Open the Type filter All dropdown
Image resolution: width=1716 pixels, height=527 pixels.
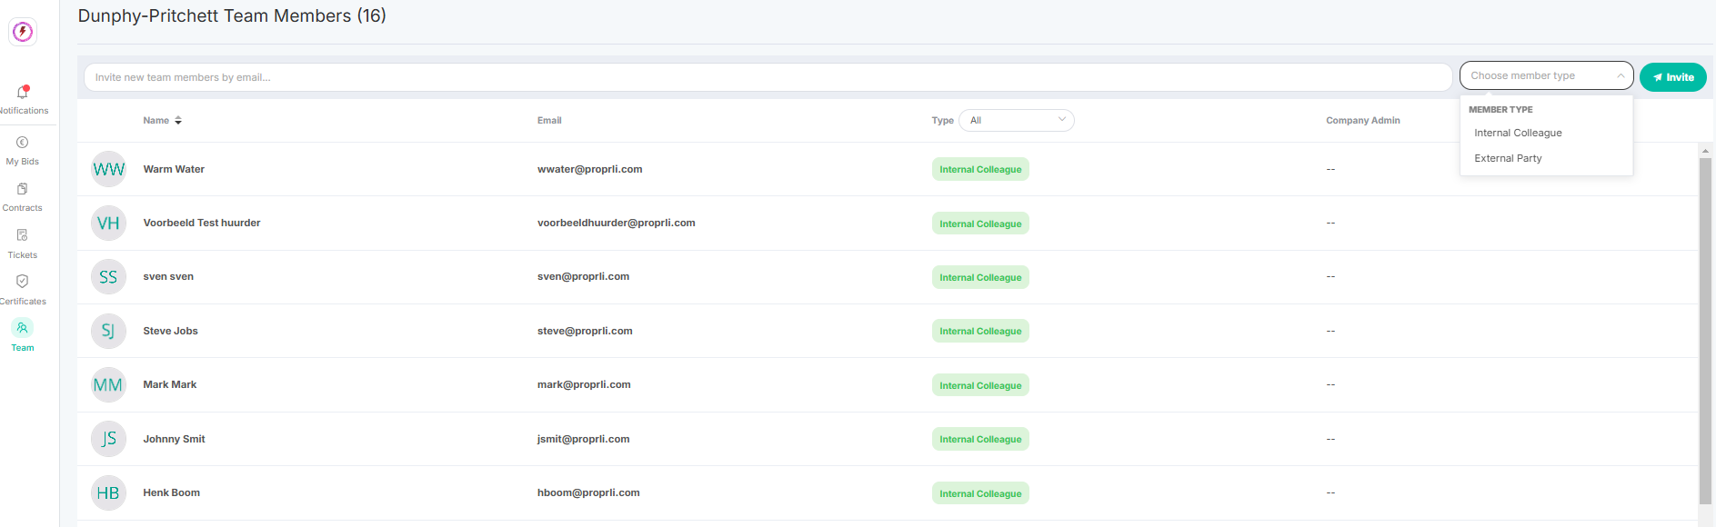pyautogui.click(x=1017, y=121)
